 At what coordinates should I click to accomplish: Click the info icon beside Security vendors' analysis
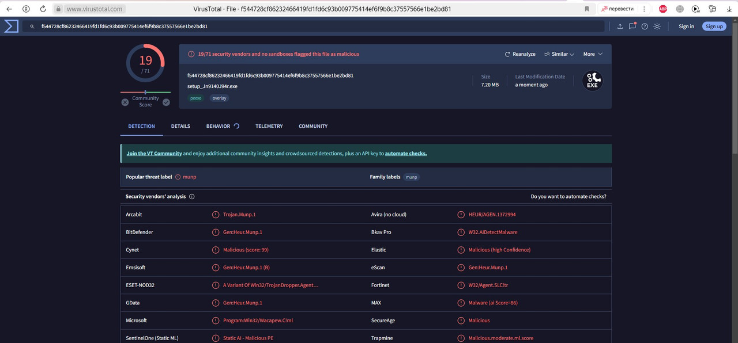tap(192, 196)
